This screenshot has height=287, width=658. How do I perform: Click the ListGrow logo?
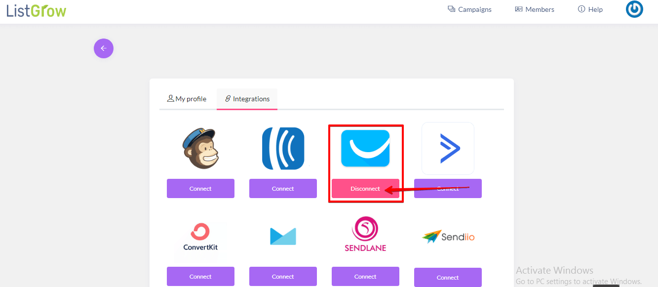37,10
